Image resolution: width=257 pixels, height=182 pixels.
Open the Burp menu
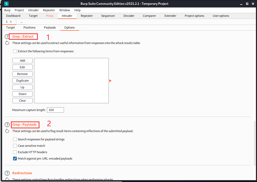tap(7, 10)
